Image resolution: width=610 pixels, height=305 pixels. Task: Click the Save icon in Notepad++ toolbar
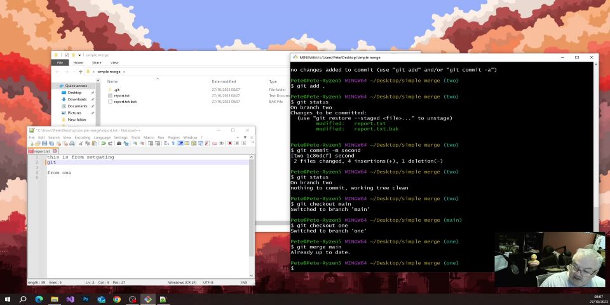pyautogui.click(x=44, y=144)
